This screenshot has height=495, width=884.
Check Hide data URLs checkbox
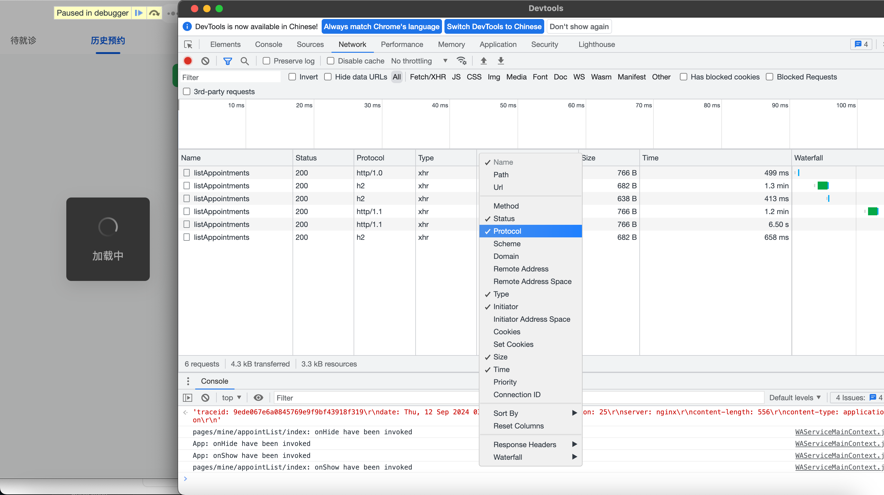pos(328,77)
